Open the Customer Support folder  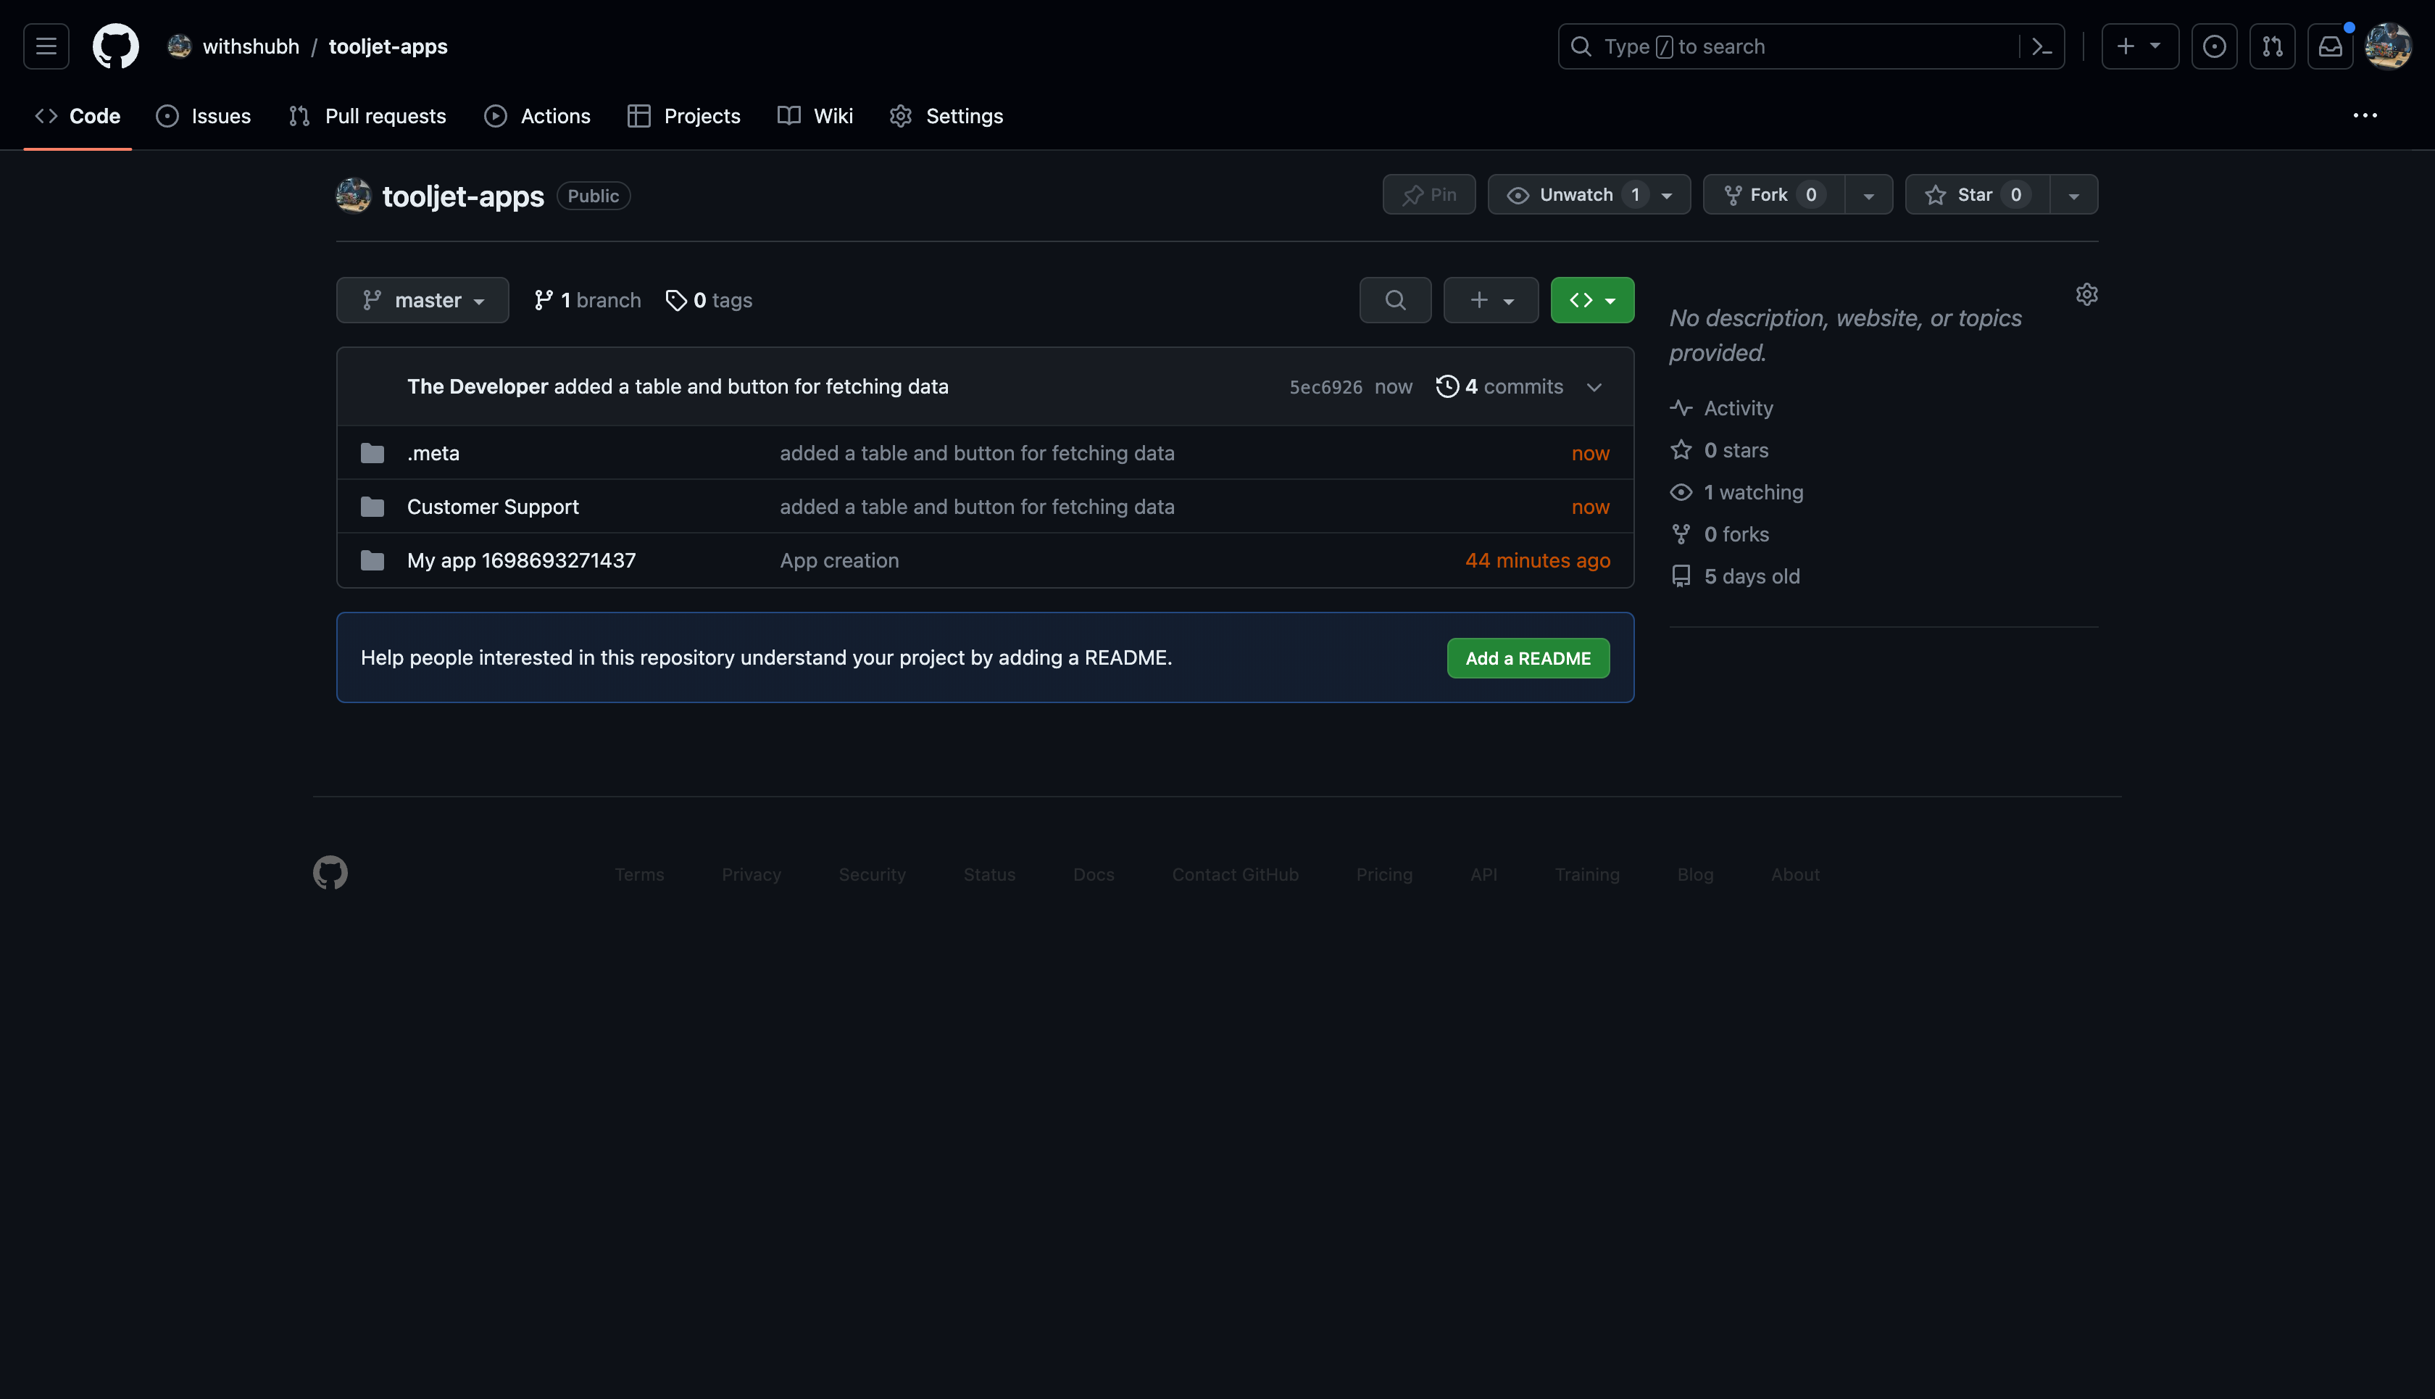click(x=493, y=507)
